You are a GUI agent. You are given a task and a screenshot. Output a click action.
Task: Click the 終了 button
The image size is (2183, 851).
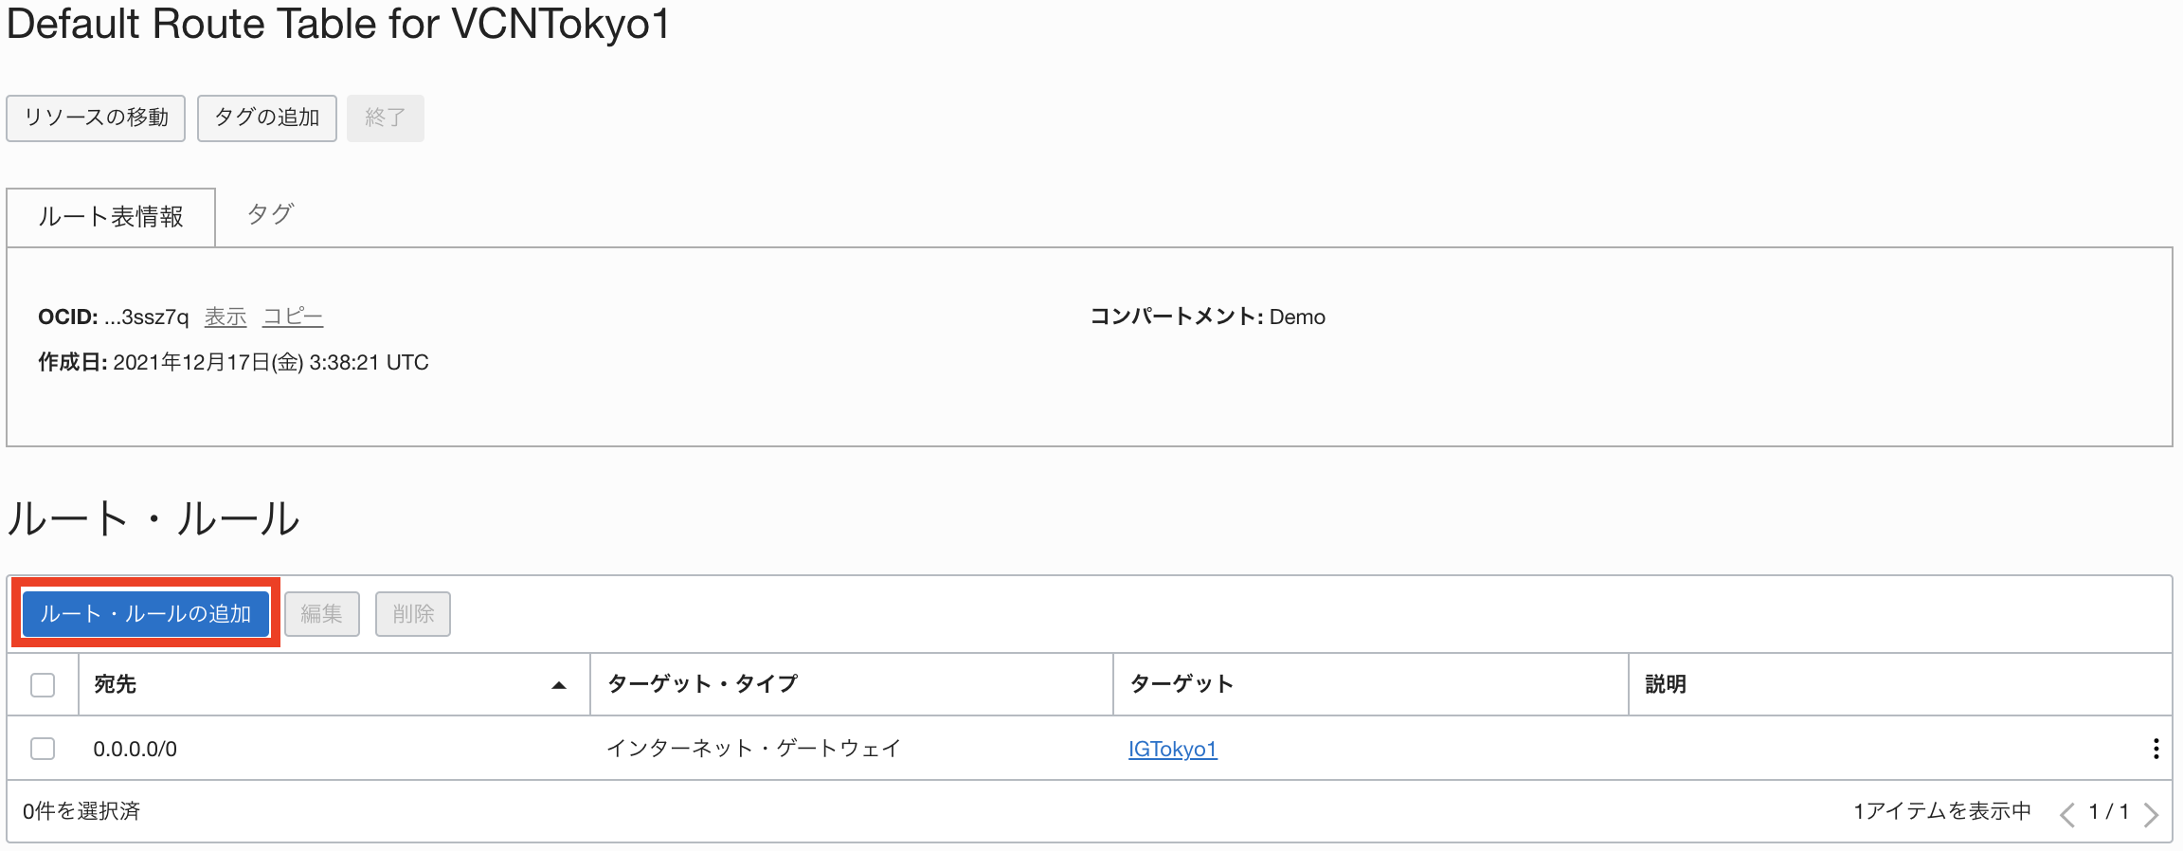(x=385, y=118)
